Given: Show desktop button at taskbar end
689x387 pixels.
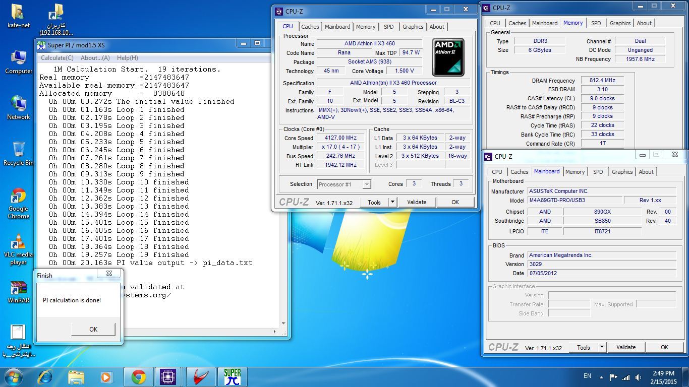Looking at the screenshot, I should coord(685,377).
